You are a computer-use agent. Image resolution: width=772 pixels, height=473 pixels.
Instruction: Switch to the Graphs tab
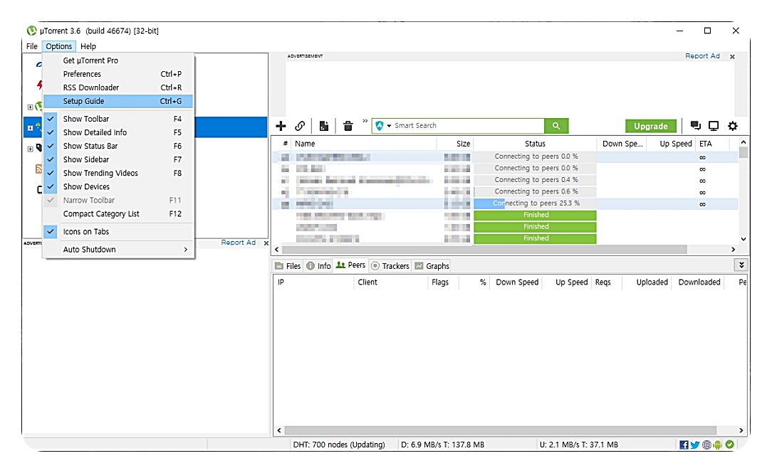(432, 266)
